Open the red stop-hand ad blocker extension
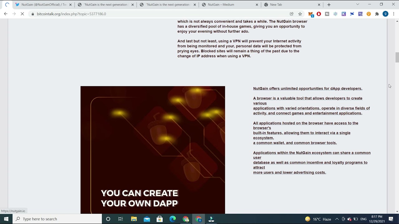The width and height of the screenshot is (399, 224). point(319,14)
